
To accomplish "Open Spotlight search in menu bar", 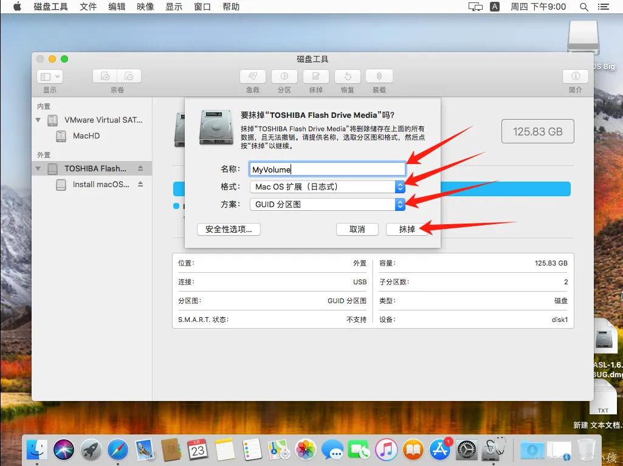I will point(583,7).
